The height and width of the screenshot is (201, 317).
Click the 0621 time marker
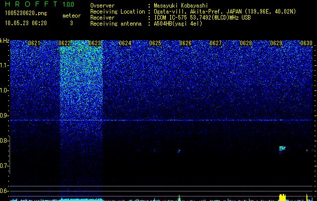(x=34, y=43)
